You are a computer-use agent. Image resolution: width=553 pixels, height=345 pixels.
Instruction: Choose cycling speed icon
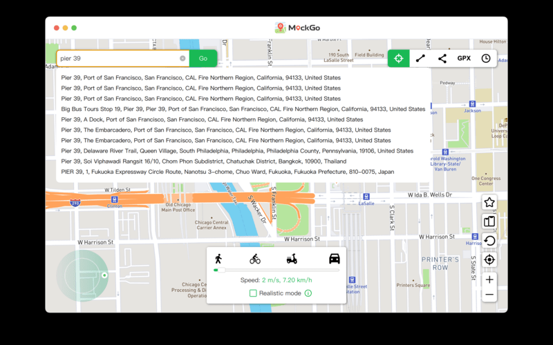(x=255, y=259)
